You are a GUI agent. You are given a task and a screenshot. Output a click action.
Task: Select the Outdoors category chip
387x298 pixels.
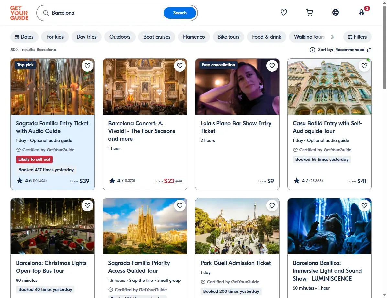coord(120,37)
